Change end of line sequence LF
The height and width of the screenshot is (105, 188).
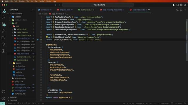155,103
